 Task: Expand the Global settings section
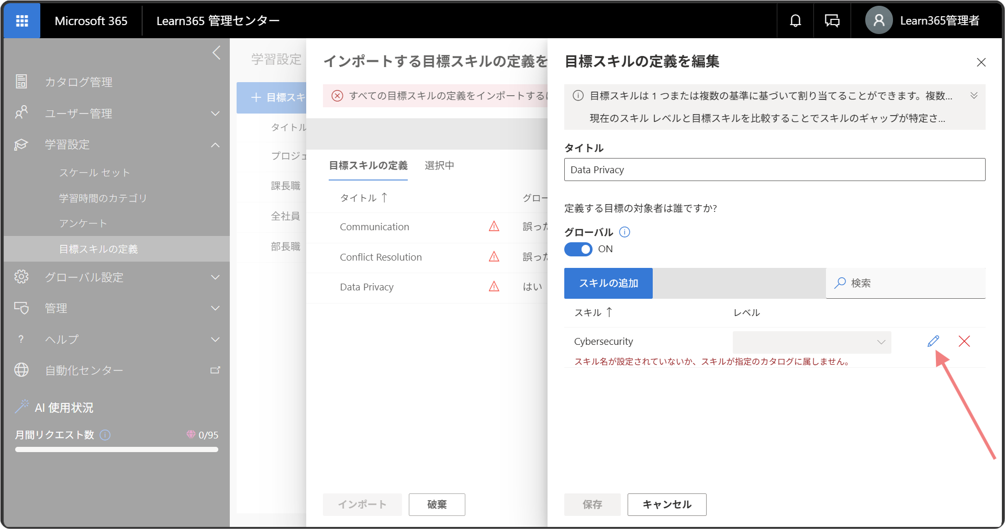point(215,277)
